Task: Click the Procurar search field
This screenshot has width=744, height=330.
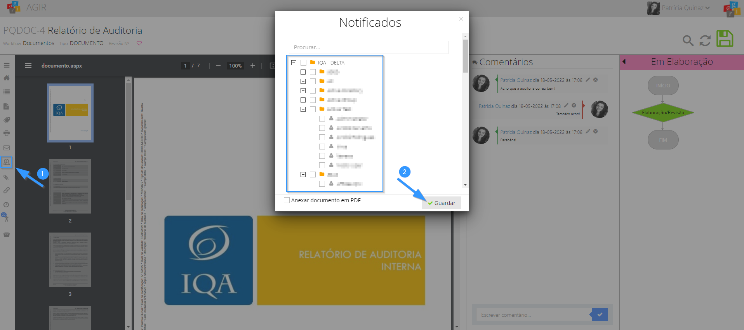Action: coord(369,47)
